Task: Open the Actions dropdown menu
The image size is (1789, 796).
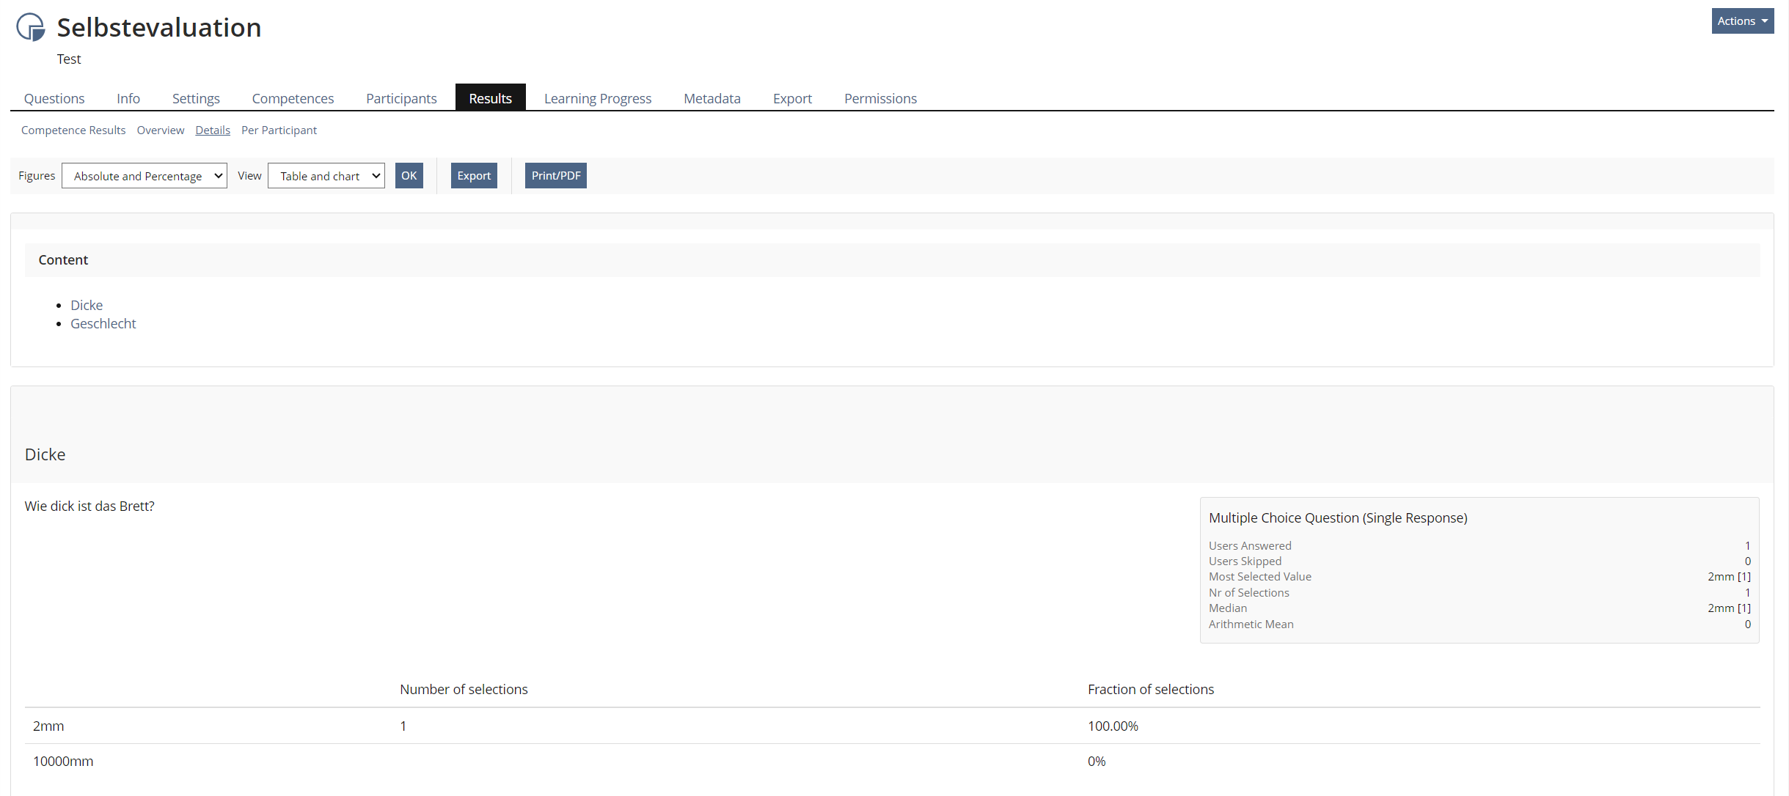Action: (1742, 21)
